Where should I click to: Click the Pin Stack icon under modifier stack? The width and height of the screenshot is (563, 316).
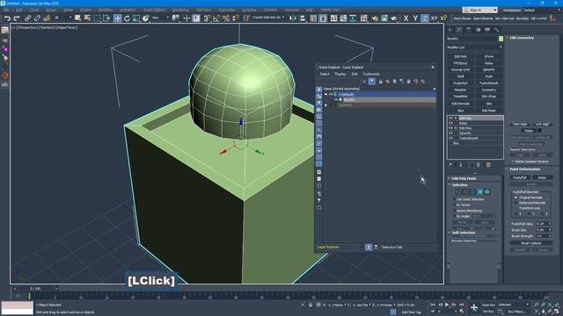pyautogui.click(x=450, y=165)
